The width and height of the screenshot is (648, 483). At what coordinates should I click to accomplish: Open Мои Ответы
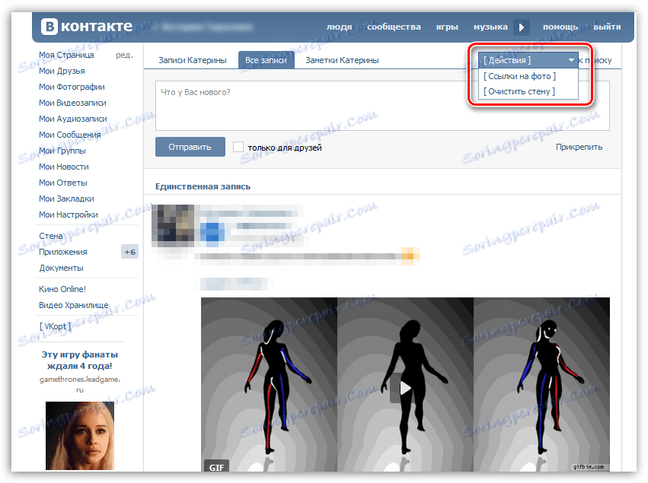[63, 183]
